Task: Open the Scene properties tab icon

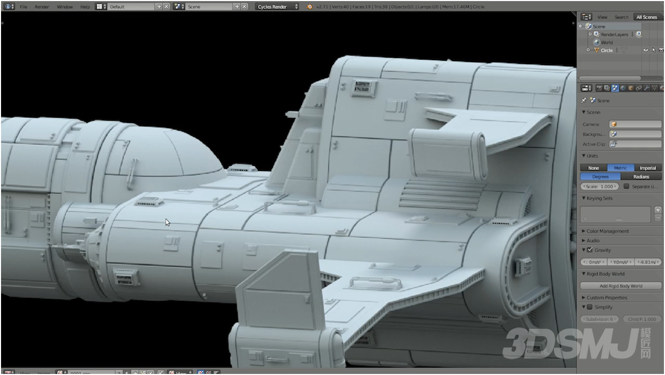Action: pos(615,88)
